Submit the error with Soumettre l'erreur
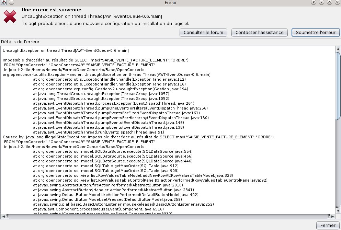 click(x=316, y=32)
